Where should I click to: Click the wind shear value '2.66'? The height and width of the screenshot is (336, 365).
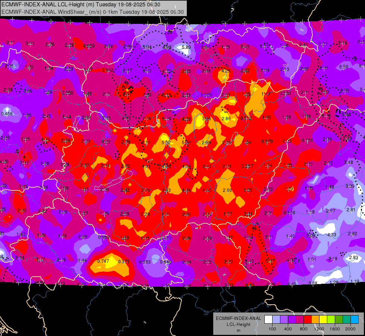[226, 118]
